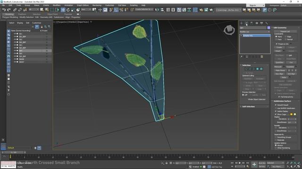This screenshot has height=169, width=302.
Task: Switch to the Motion command panel tab
Action: point(257,23)
